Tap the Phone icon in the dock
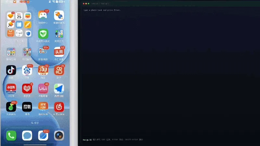Viewport: 260px width, 146px height. point(11,136)
